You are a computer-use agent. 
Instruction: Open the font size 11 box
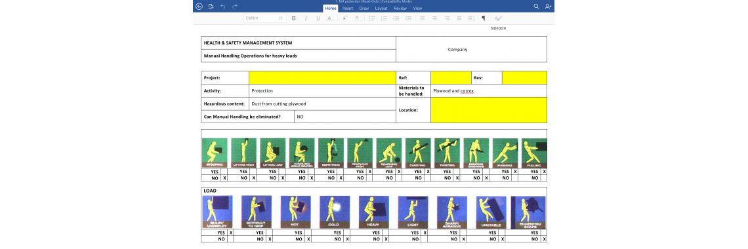click(x=281, y=18)
